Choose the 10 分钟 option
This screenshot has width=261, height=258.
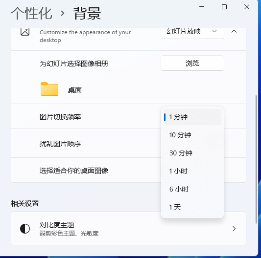coord(192,135)
